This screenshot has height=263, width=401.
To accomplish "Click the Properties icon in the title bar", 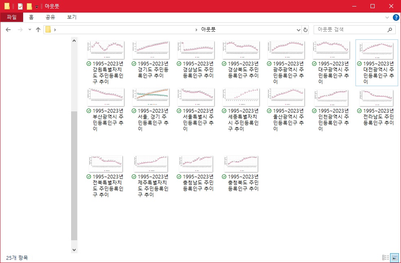I will coord(20,7).
